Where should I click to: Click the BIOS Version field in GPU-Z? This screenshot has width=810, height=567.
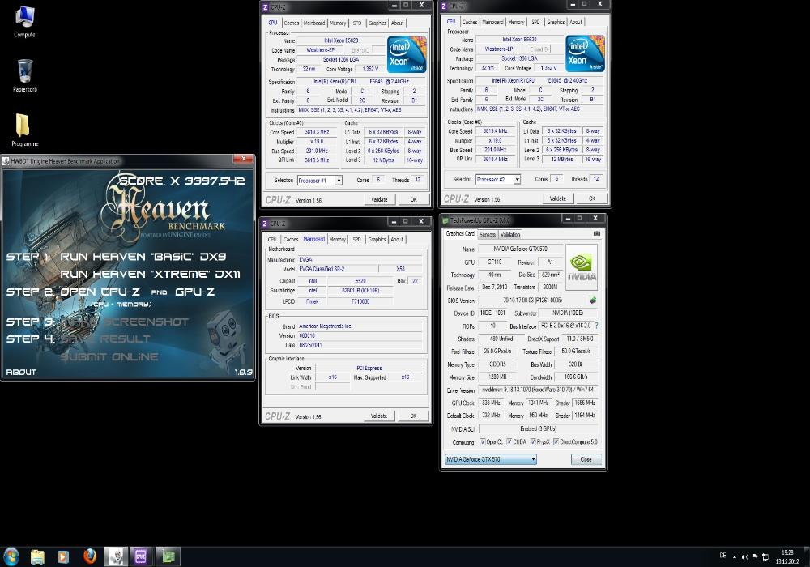coord(533,300)
